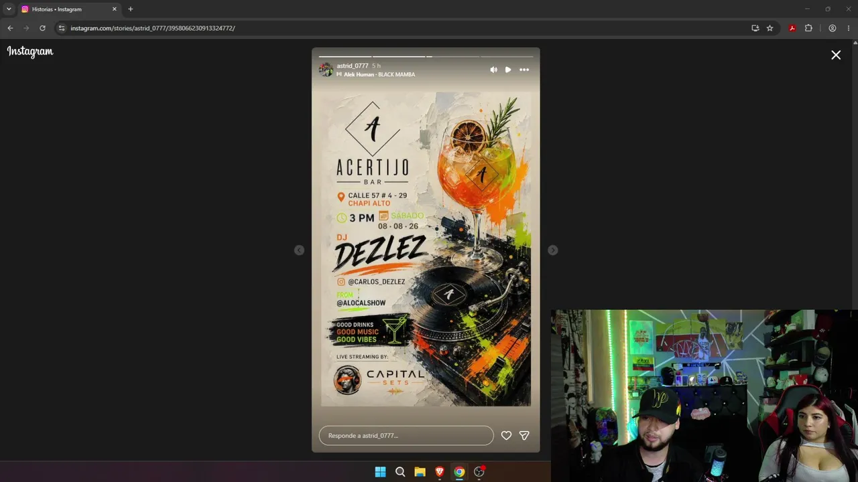Click the browser forward arrow

26,28
